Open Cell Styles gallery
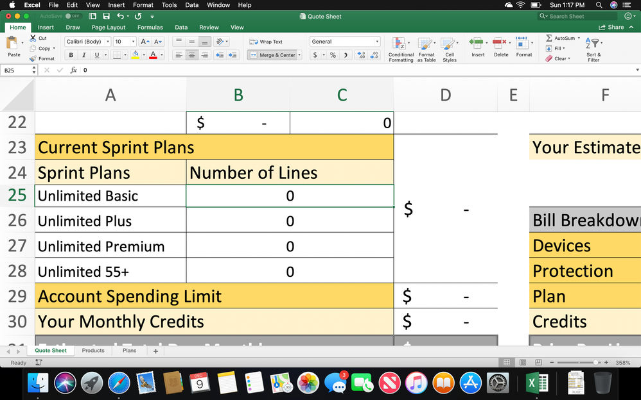 [x=449, y=49]
